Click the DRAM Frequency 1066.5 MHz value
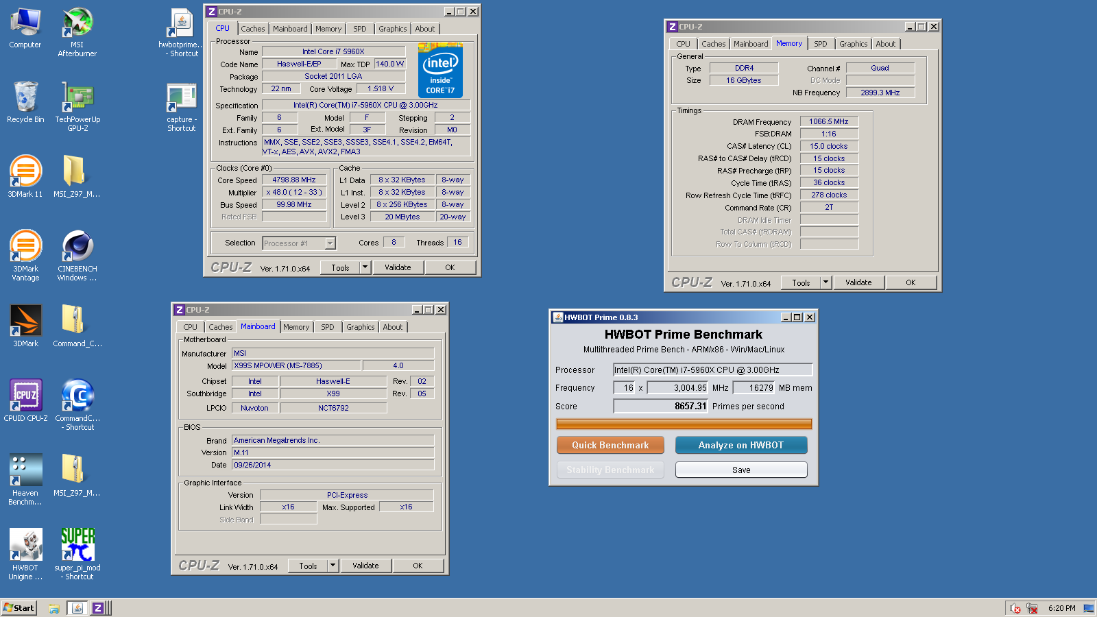This screenshot has width=1097, height=617. [x=829, y=121]
